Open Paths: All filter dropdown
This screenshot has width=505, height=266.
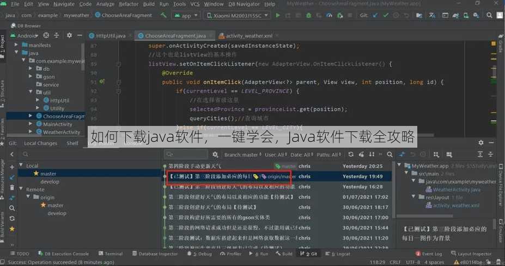(328, 155)
